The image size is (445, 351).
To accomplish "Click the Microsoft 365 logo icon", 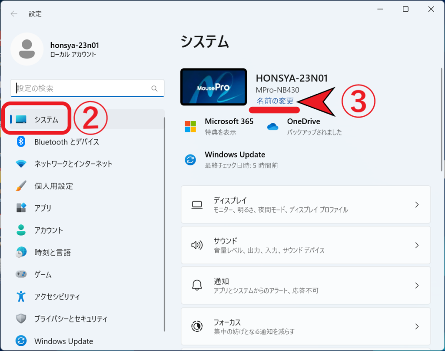I will pos(190,126).
